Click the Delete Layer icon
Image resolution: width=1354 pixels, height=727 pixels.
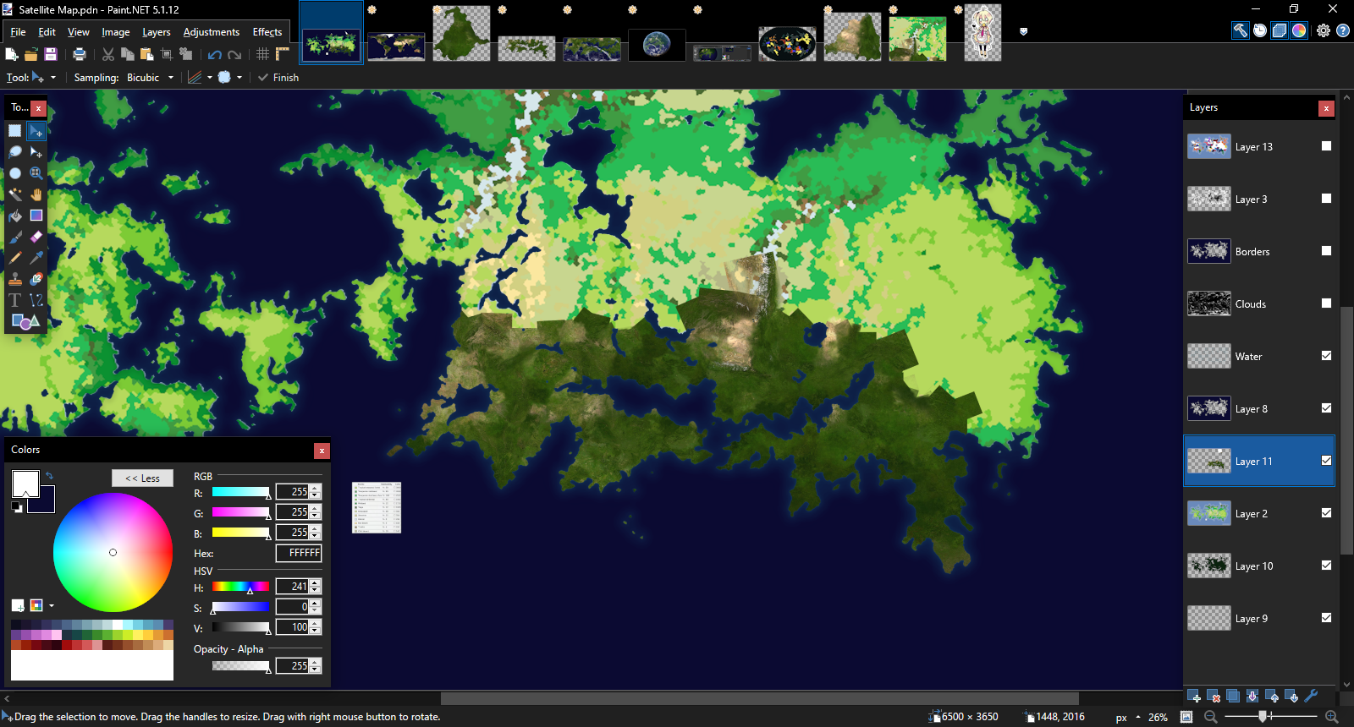(1214, 697)
